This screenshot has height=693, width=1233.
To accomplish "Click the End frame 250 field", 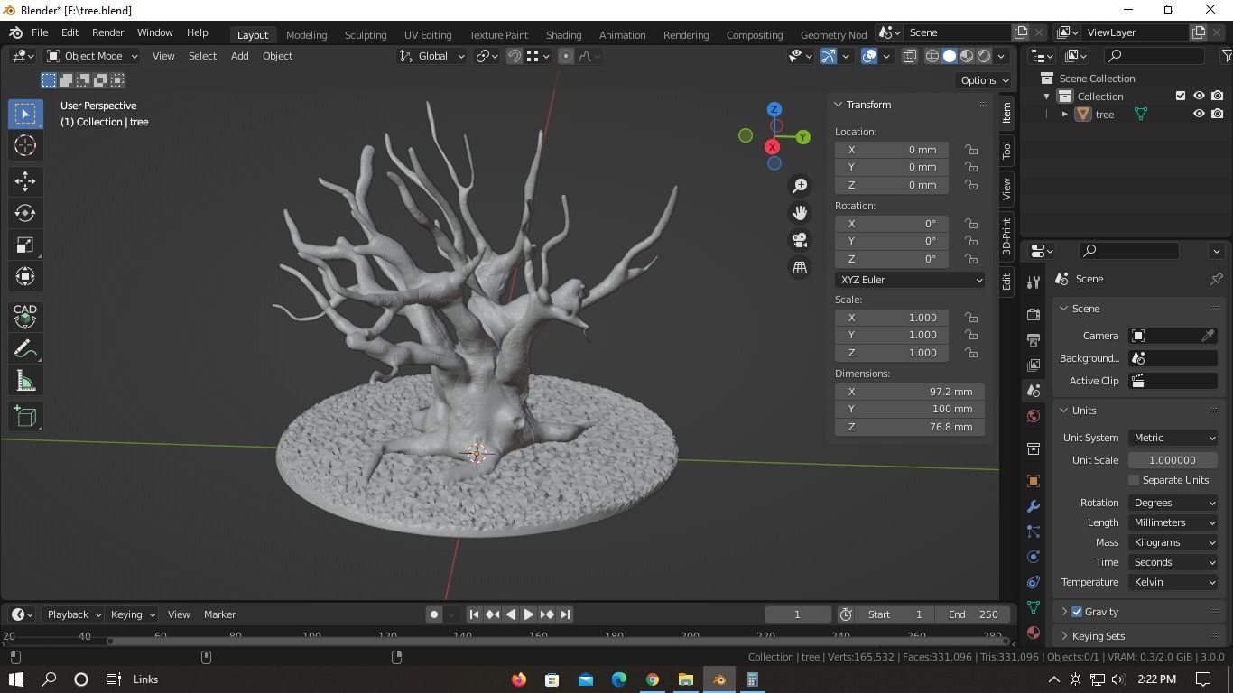I will point(973,614).
